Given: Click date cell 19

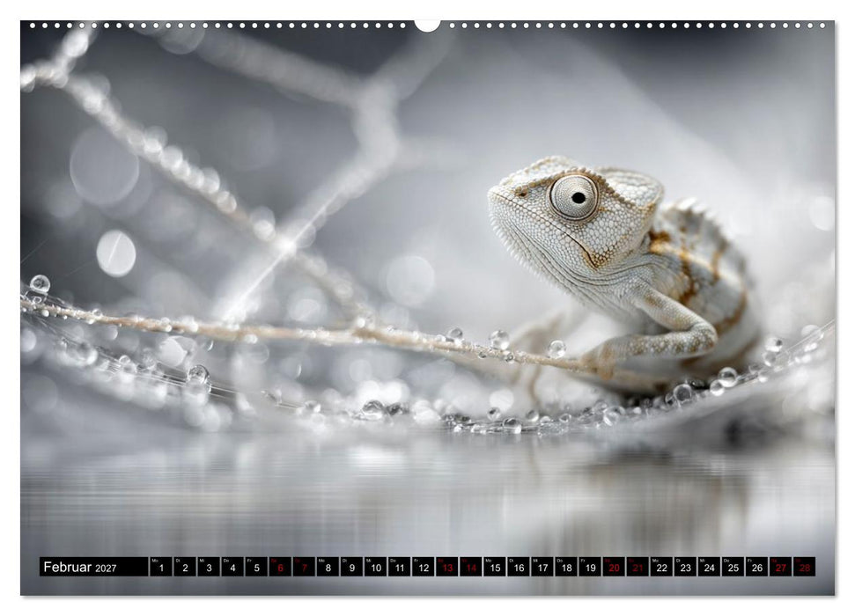Looking at the screenshot, I should [x=591, y=567].
